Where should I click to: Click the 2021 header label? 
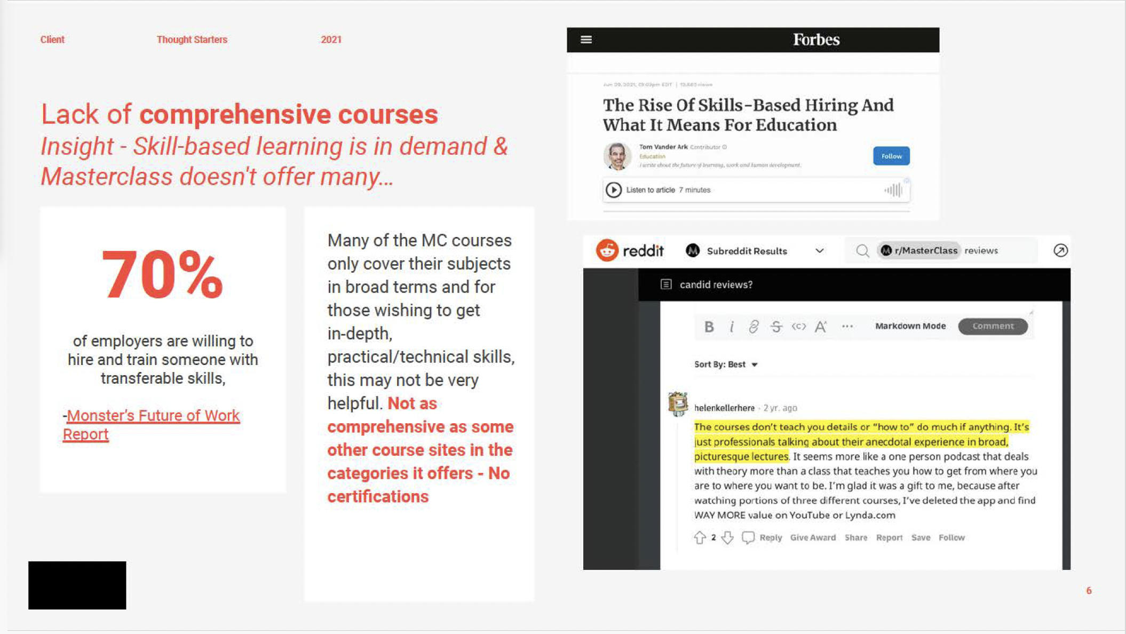click(331, 39)
